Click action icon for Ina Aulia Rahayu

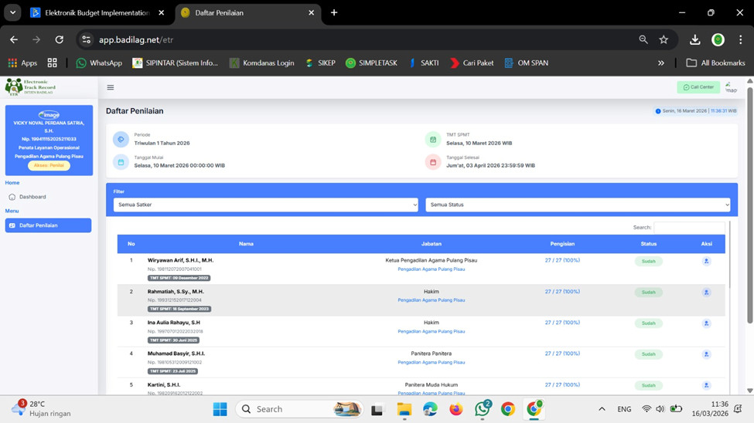(x=706, y=323)
